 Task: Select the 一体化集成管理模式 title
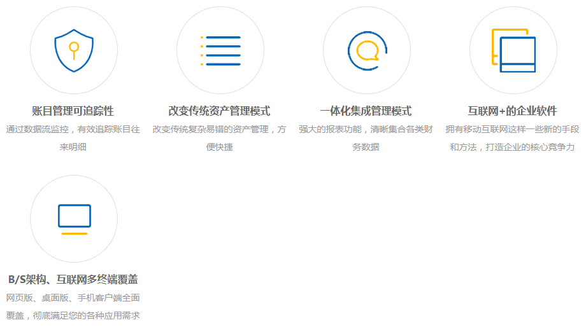(x=366, y=111)
